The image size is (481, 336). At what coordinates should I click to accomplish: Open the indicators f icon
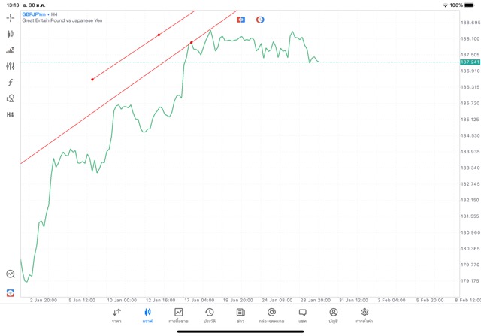click(x=11, y=82)
